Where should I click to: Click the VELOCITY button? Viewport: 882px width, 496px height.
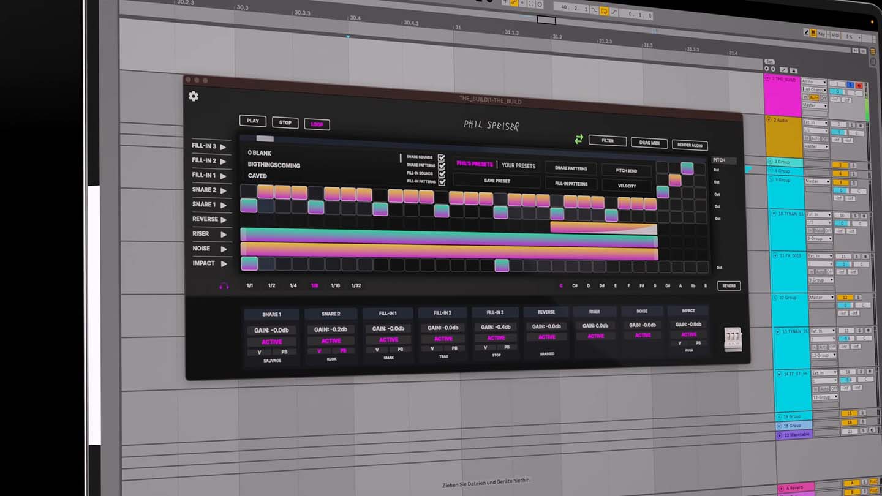[x=627, y=186]
